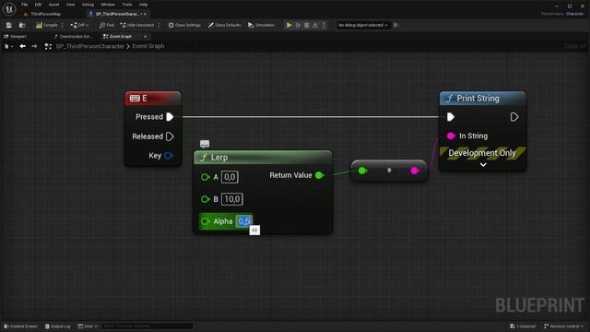The height and width of the screenshot is (332, 590).
Task: Click the In String pink pin
Action: pos(451,136)
